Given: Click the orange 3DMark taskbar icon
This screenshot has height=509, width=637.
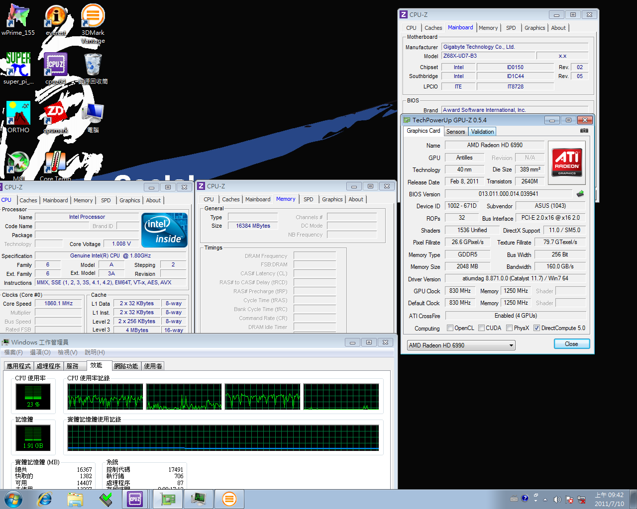Looking at the screenshot, I should click(229, 499).
